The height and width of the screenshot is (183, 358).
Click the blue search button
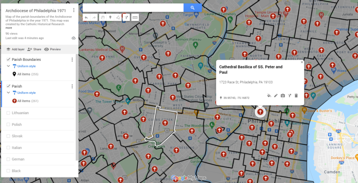(x=192, y=8)
